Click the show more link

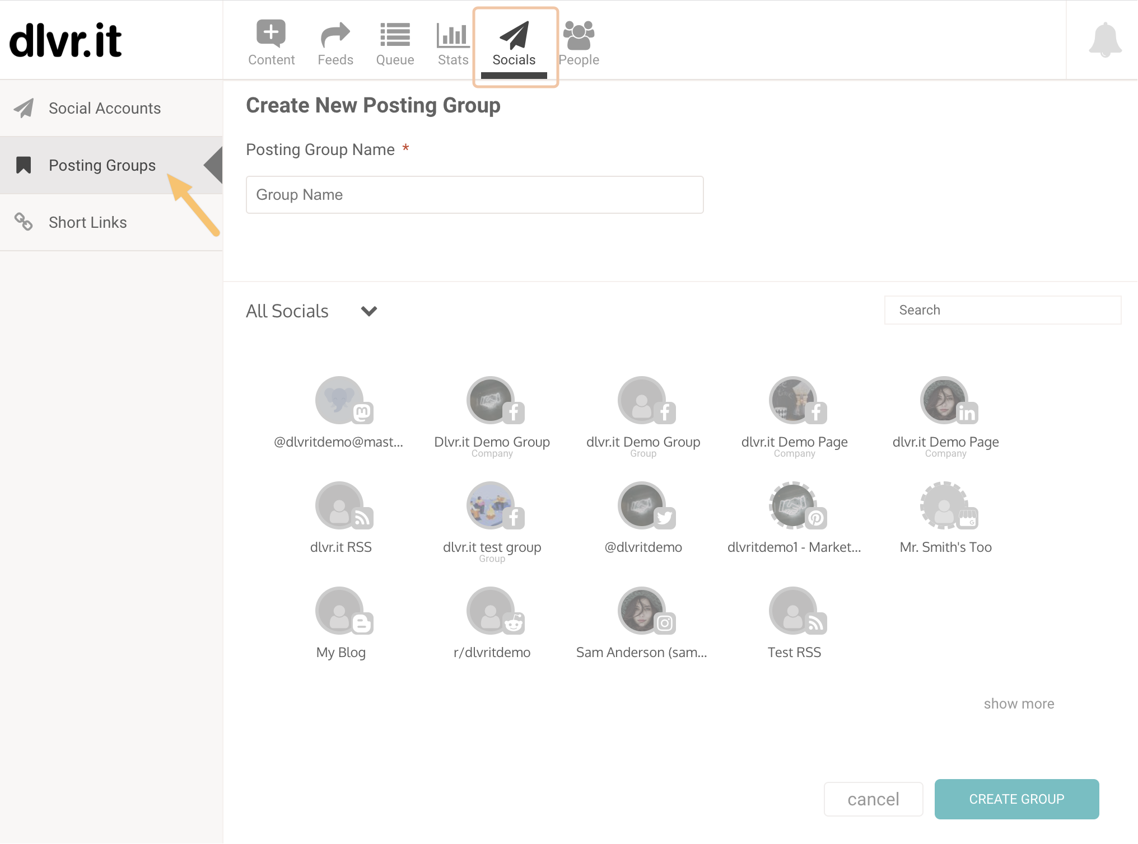pyautogui.click(x=1019, y=704)
